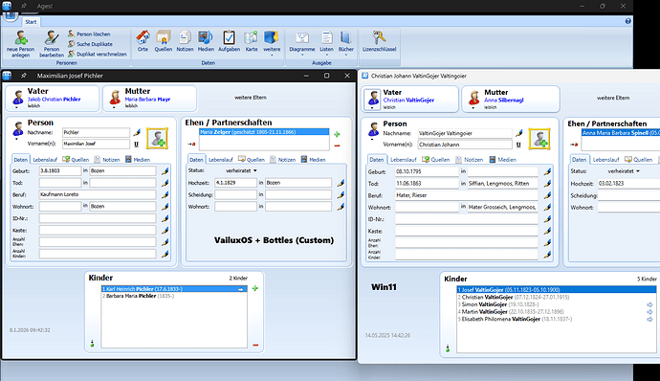Click Beruf field Hater, Rieser
This screenshot has height=381, width=660.
pos(467,195)
